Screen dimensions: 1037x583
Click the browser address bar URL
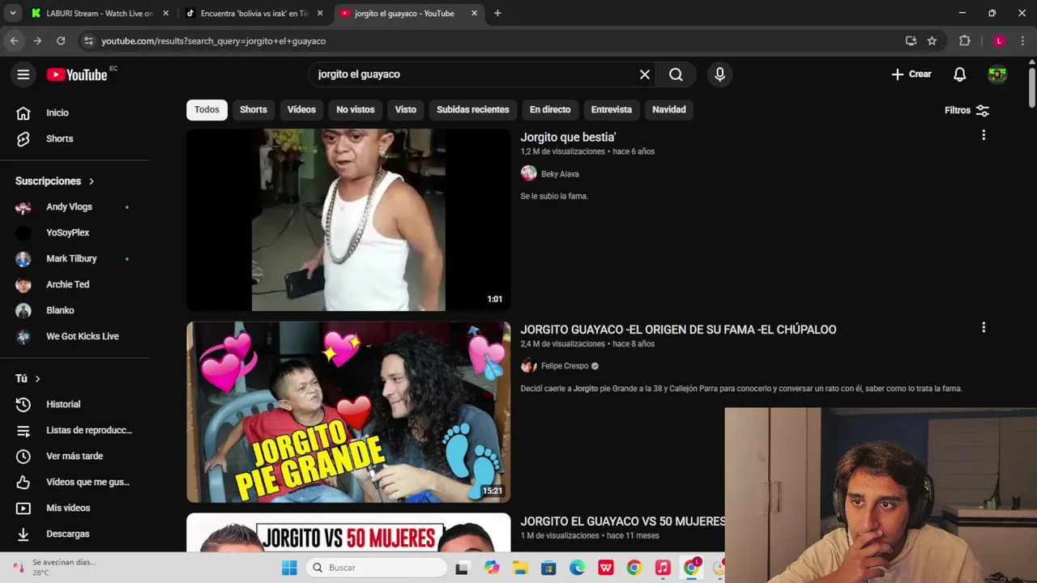click(x=213, y=40)
